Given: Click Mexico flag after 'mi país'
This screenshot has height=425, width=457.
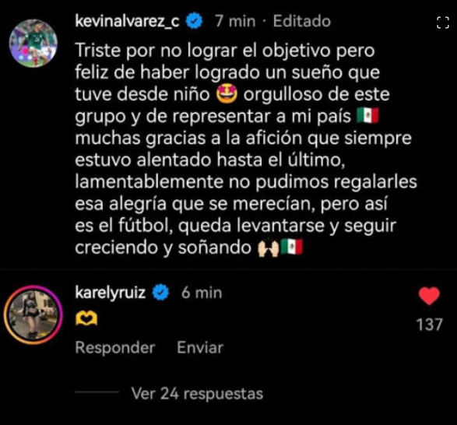Looking at the screenshot, I should click(367, 116).
